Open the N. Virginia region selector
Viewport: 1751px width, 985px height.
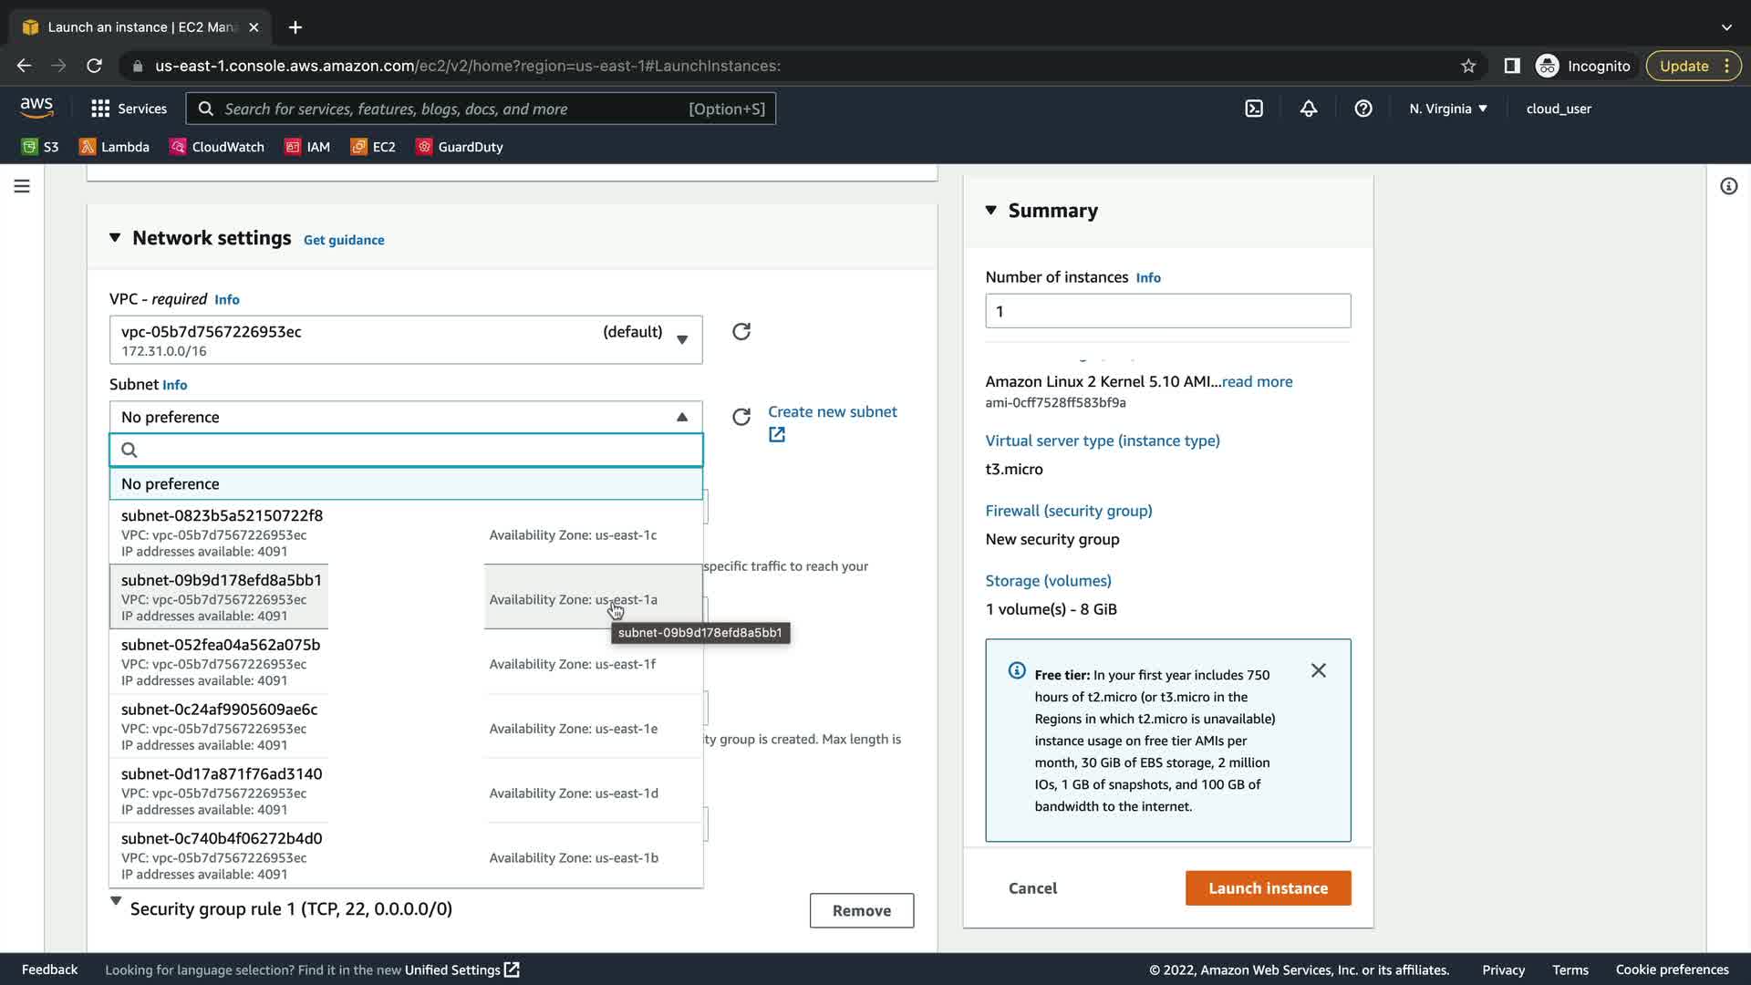point(1447,109)
